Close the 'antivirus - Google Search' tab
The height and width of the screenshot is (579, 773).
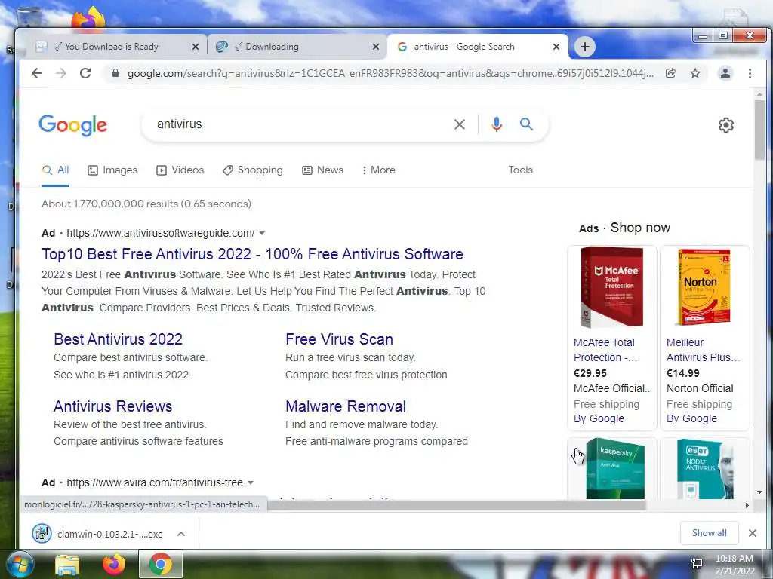click(556, 47)
